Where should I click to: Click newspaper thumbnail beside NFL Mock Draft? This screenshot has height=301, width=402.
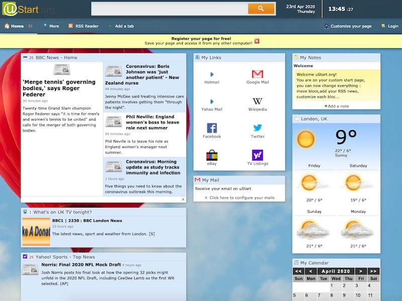[30, 269]
